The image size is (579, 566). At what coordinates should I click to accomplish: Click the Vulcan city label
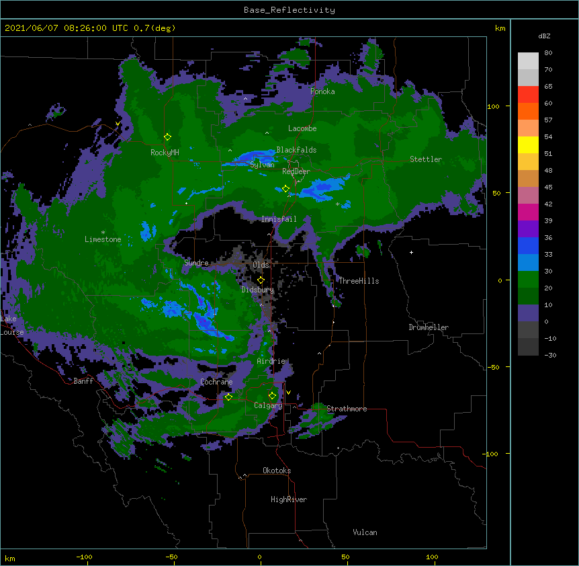pos(365,532)
